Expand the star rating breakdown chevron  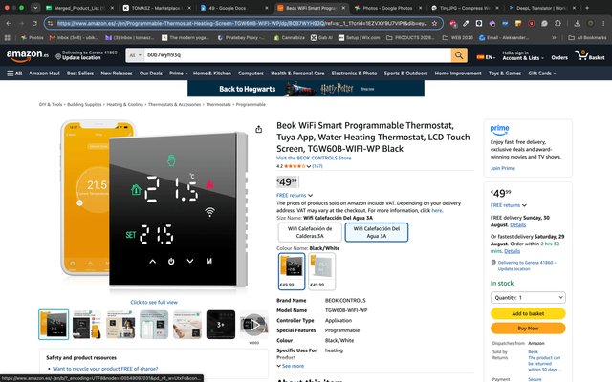pyautogui.click(x=309, y=166)
